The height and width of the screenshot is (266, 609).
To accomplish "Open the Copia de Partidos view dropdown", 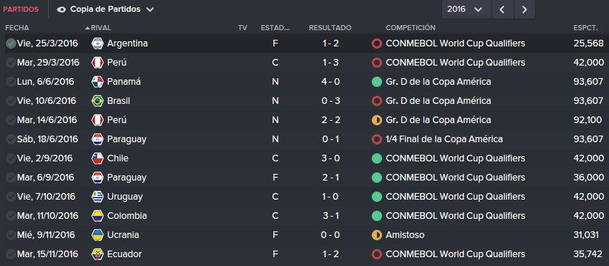I will 105,10.
